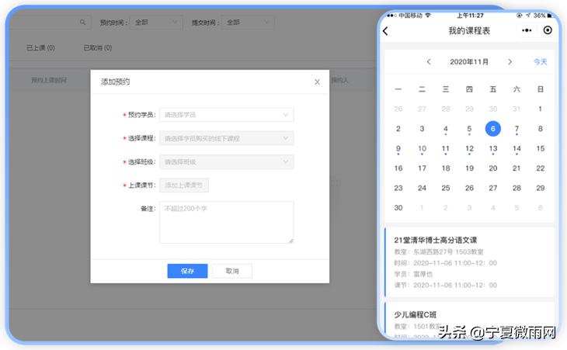The height and width of the screenshot is (350, 567).
Task: Click the 添加上课课节 button
Action: point(184,185)
